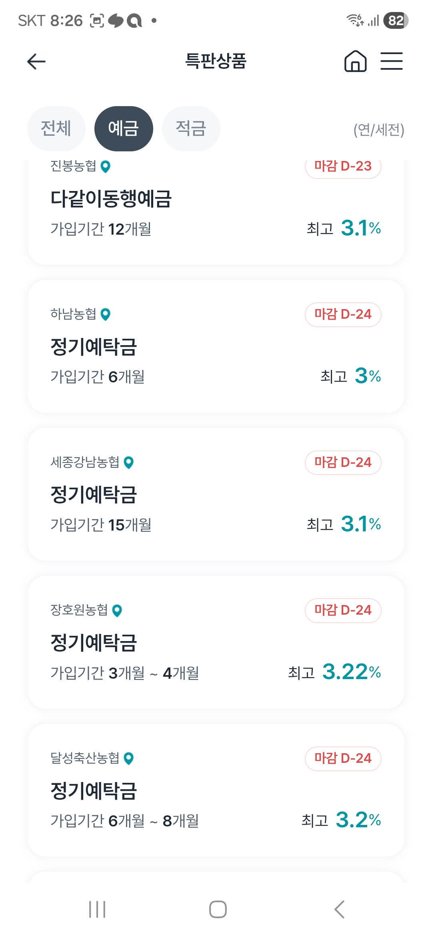The width and height of the screenshot is (432, 937).
Task: Switch to the 적금 filter tab
Action: 191,129
